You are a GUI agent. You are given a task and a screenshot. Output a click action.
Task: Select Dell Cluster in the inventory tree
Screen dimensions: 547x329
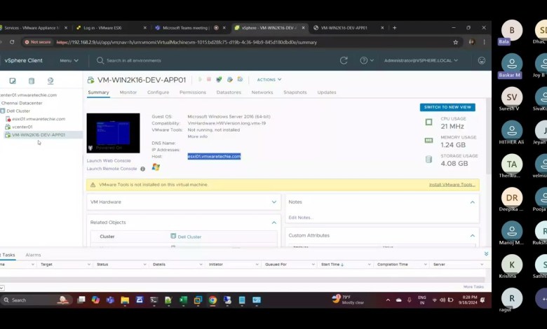coord(18,111)
